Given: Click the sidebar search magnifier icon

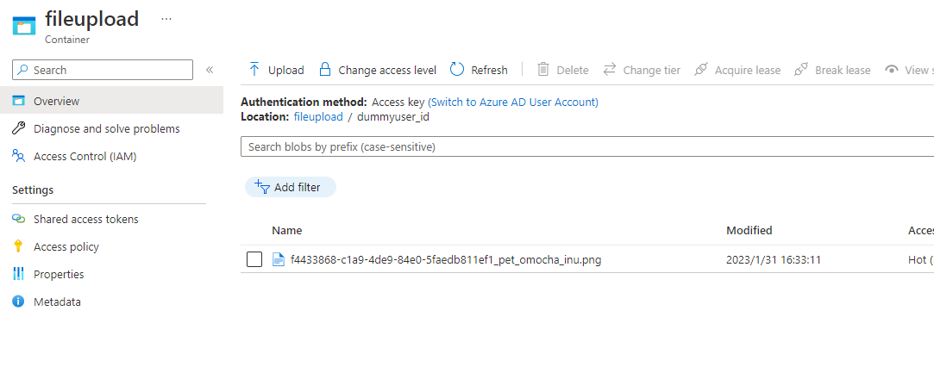Looking at the screenshot, I should tap(22, 70).
